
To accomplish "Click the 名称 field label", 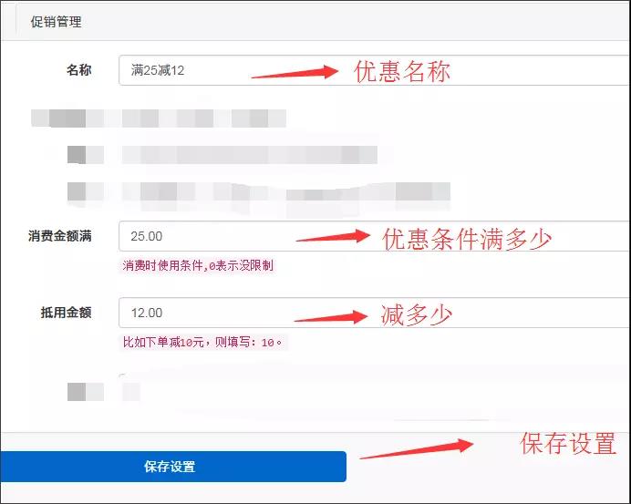I will click(78, 70).
